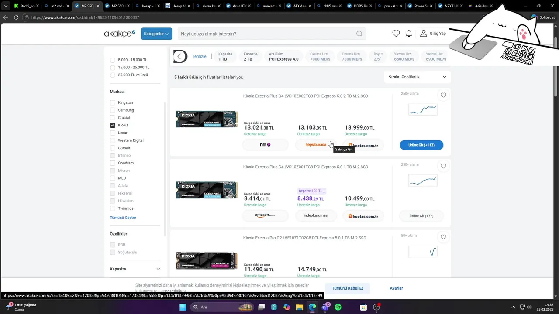Check the Lexar brand filter
The width and height of the screenshot is (559, 314).
pos(113,133)
